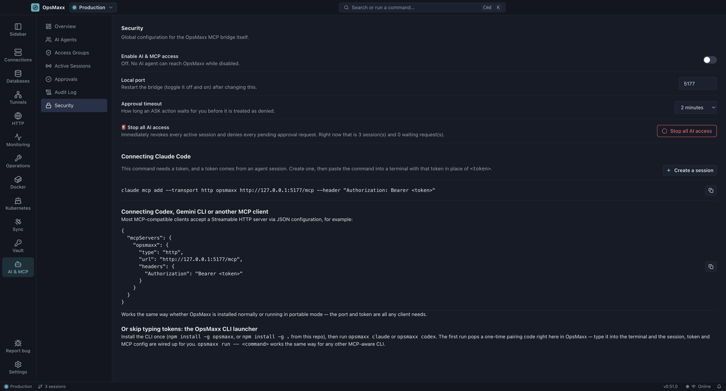Open the Docker section

pyautogui.click(x=18, y=182)
